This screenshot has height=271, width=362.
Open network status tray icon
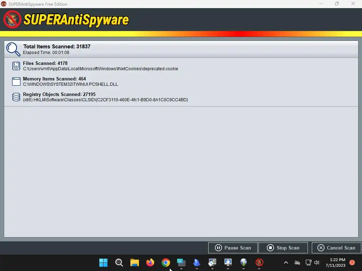click(x=308, y=263)
